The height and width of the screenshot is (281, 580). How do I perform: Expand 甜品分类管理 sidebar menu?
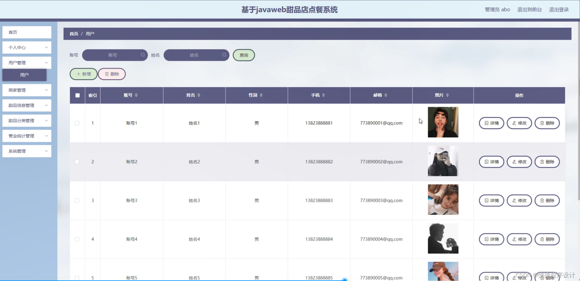[27, 120]
